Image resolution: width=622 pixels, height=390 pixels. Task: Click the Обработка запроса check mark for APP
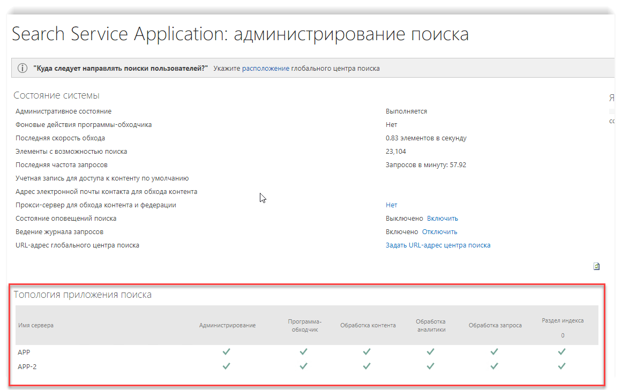click(494, 352)
